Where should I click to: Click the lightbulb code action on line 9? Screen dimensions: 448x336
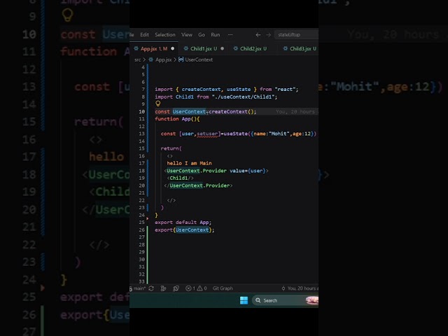(157, 104)
